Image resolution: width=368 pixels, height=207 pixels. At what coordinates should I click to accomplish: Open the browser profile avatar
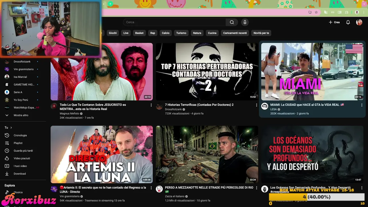(357, 12)
